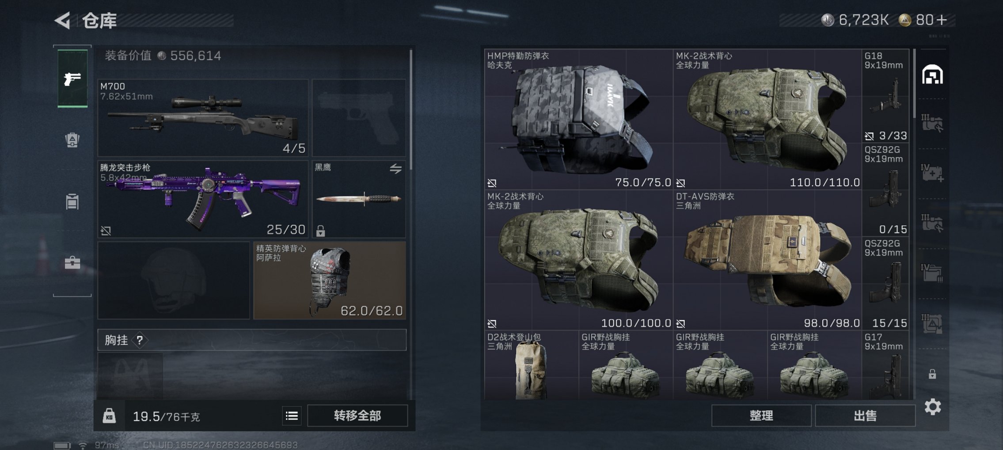The image size is (1003, 450).
Task: Click the question mark next to 胸挂
Action: 140,340
